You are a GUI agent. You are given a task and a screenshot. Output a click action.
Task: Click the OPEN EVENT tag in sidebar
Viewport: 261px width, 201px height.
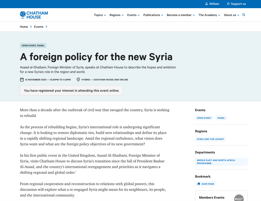204,118
